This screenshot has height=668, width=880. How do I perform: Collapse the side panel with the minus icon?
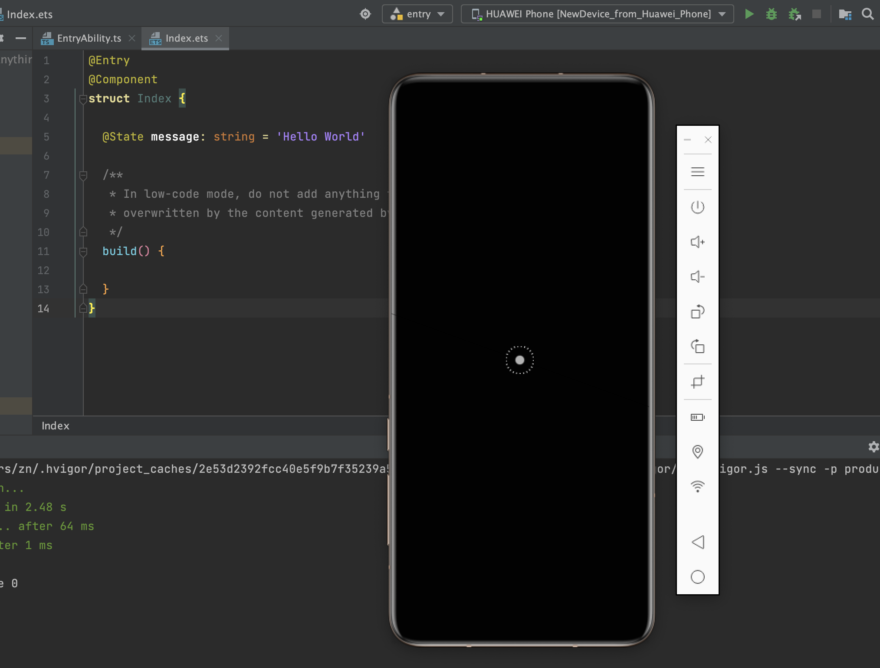point(21,38)
